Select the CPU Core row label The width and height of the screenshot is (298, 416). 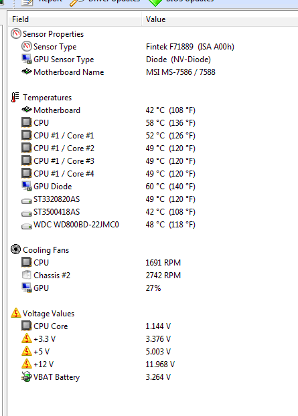pos(51,326)
